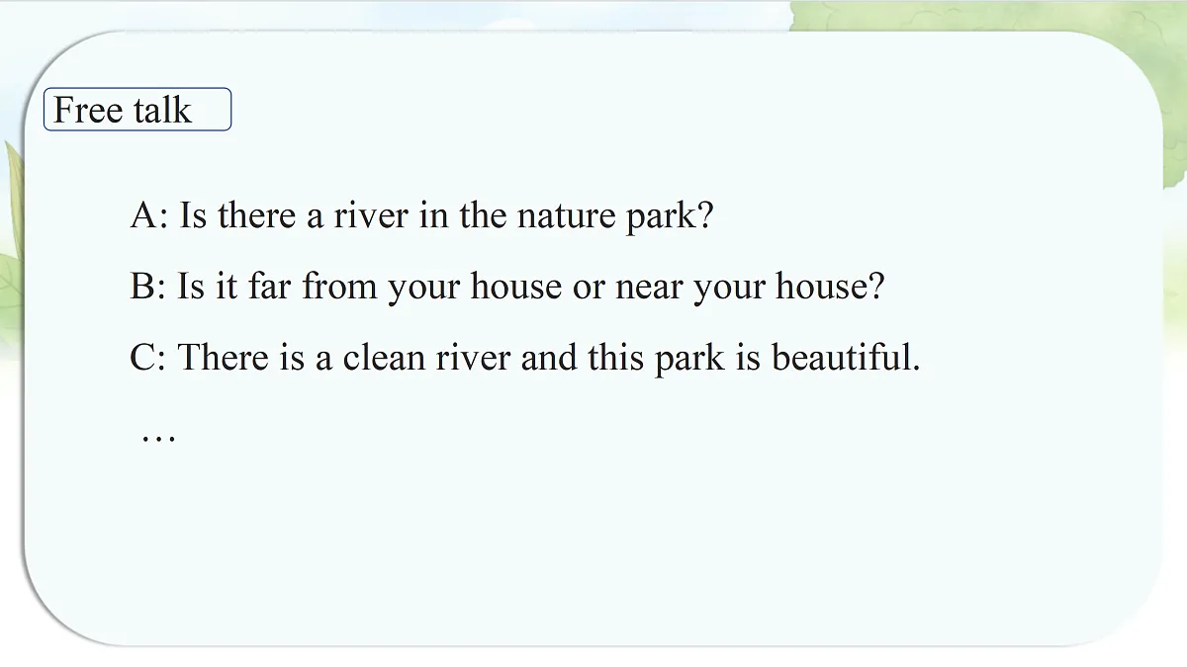
Task: Select sentence B about your house
Action: [507, 288]
